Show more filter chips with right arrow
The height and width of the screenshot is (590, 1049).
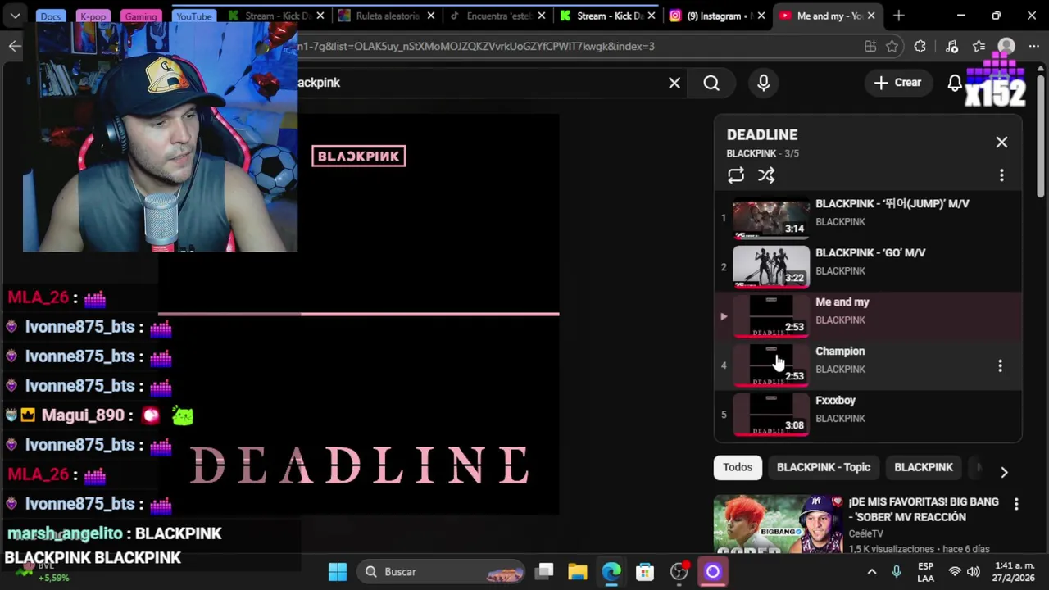click(x=1004, y=472)
